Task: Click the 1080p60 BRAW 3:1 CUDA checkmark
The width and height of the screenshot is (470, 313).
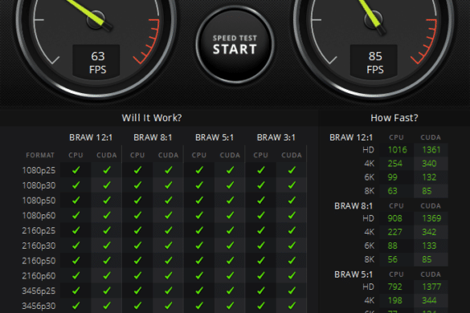Action: point(292,215)
